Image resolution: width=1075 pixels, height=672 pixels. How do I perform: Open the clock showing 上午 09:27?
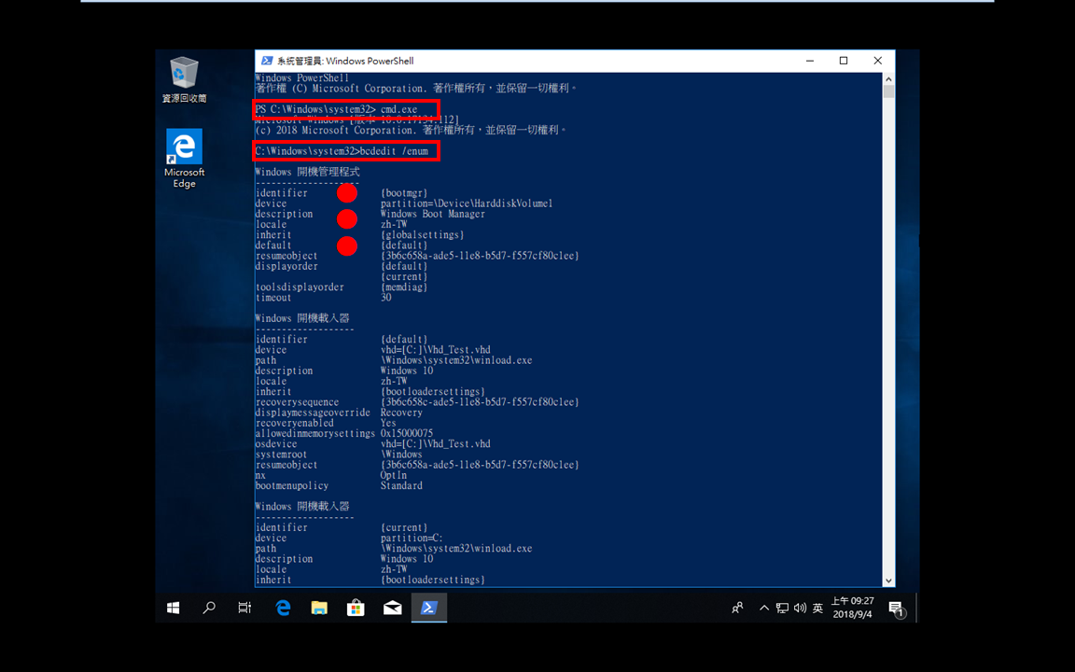853,608
